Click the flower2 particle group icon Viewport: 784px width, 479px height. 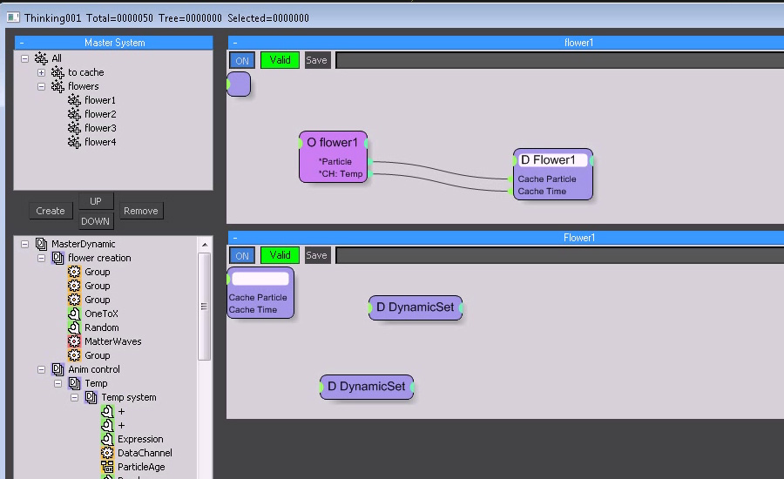(74, 114)
